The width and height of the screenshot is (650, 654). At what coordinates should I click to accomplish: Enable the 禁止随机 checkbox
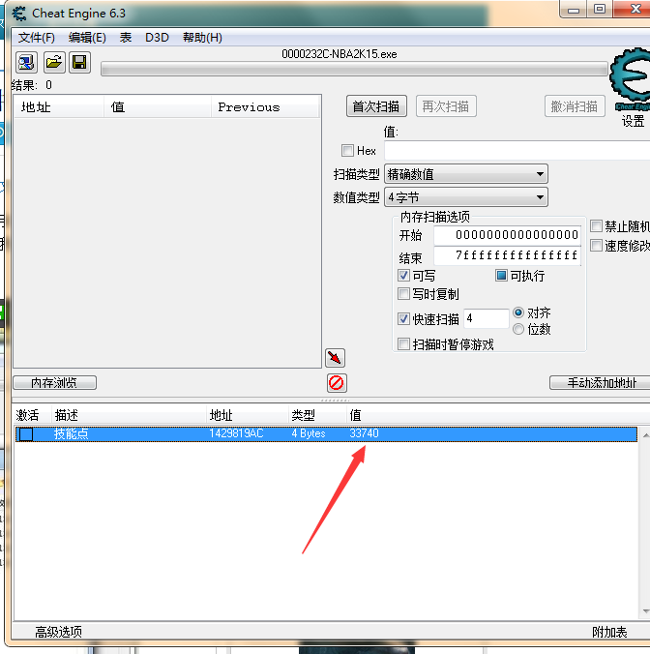(x=596, y=226)
